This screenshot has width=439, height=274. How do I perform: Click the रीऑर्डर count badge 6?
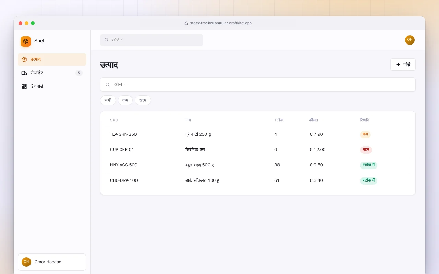coord(79,73)
